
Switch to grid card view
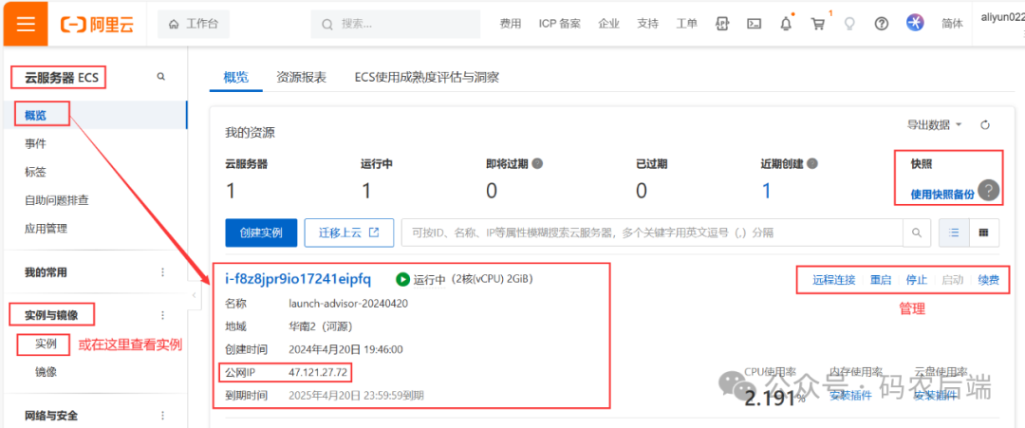tap(983, 233)
